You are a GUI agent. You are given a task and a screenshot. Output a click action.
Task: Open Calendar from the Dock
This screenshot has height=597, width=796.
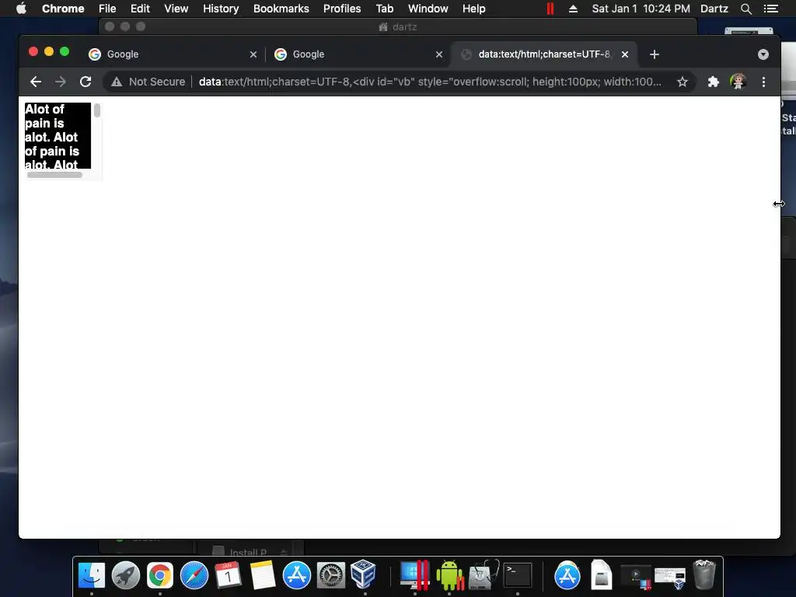coord(228,576)
